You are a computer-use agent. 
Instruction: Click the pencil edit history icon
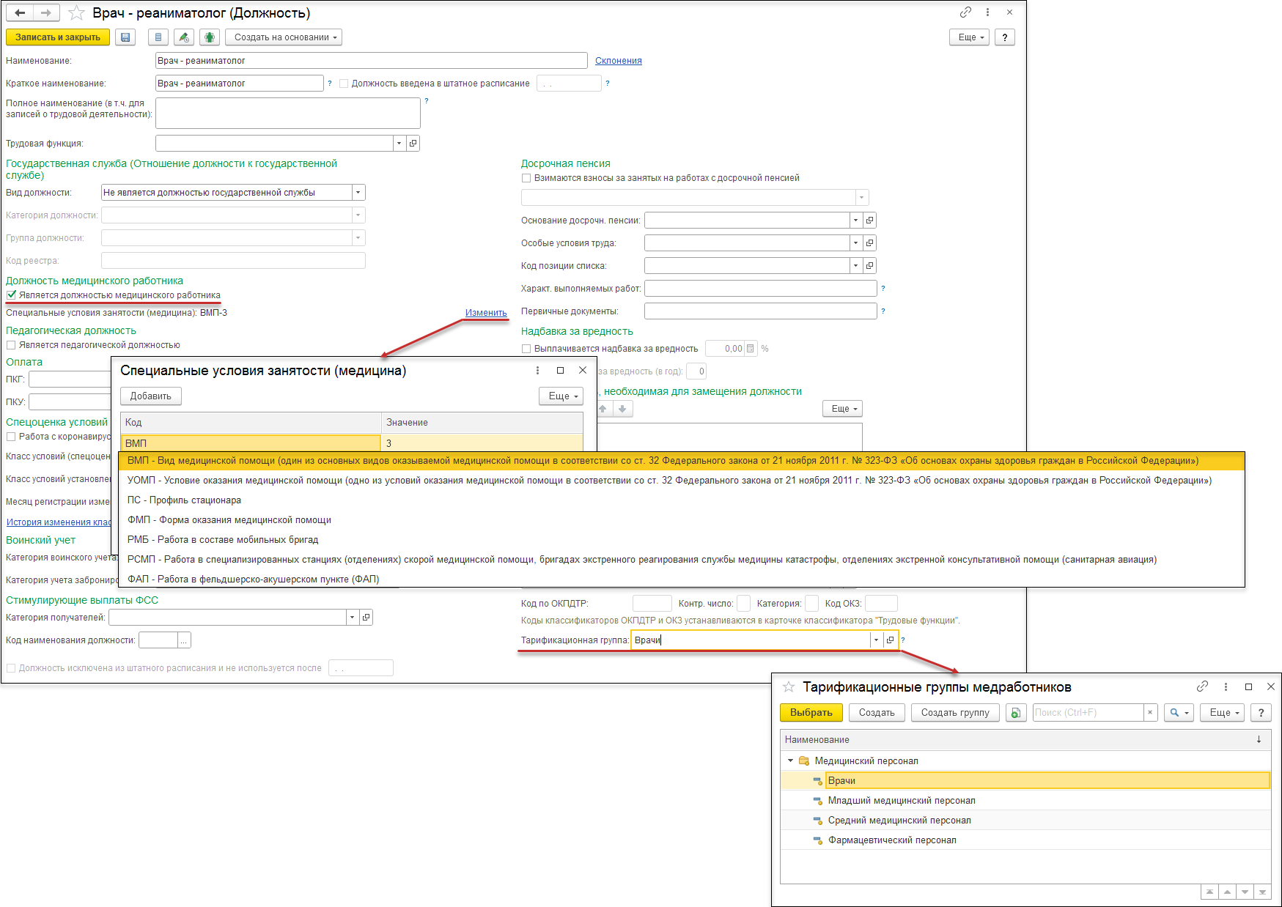184,37
